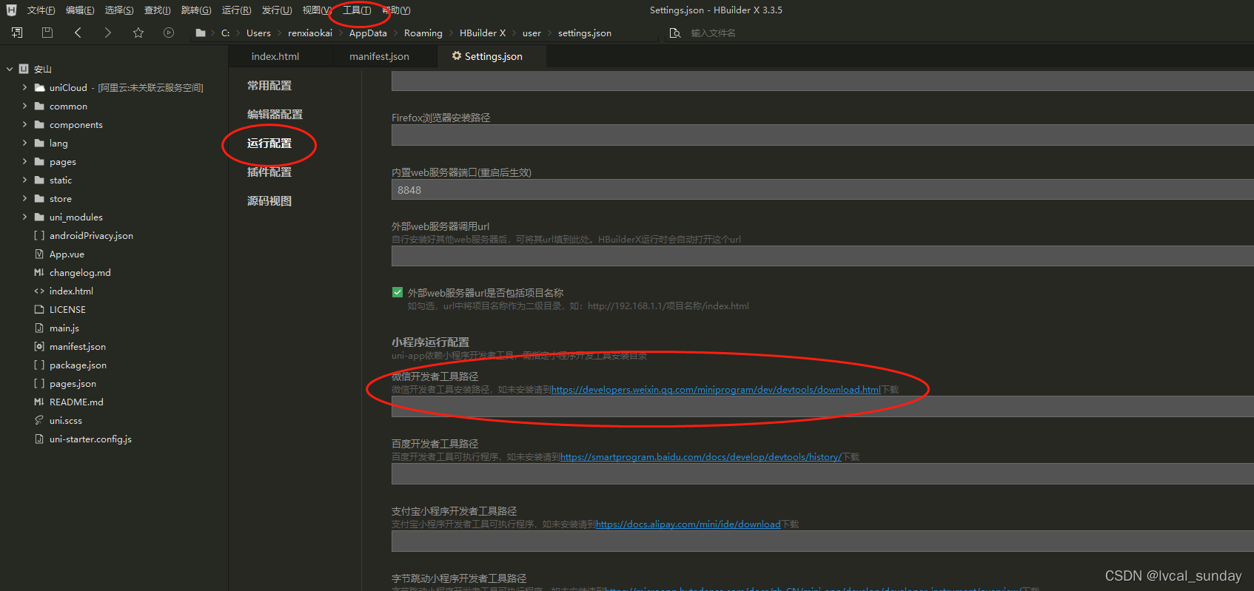Click the run play icon in toolbar
The width and height of the screenshot is (1254, 591).
pos(169,33)
